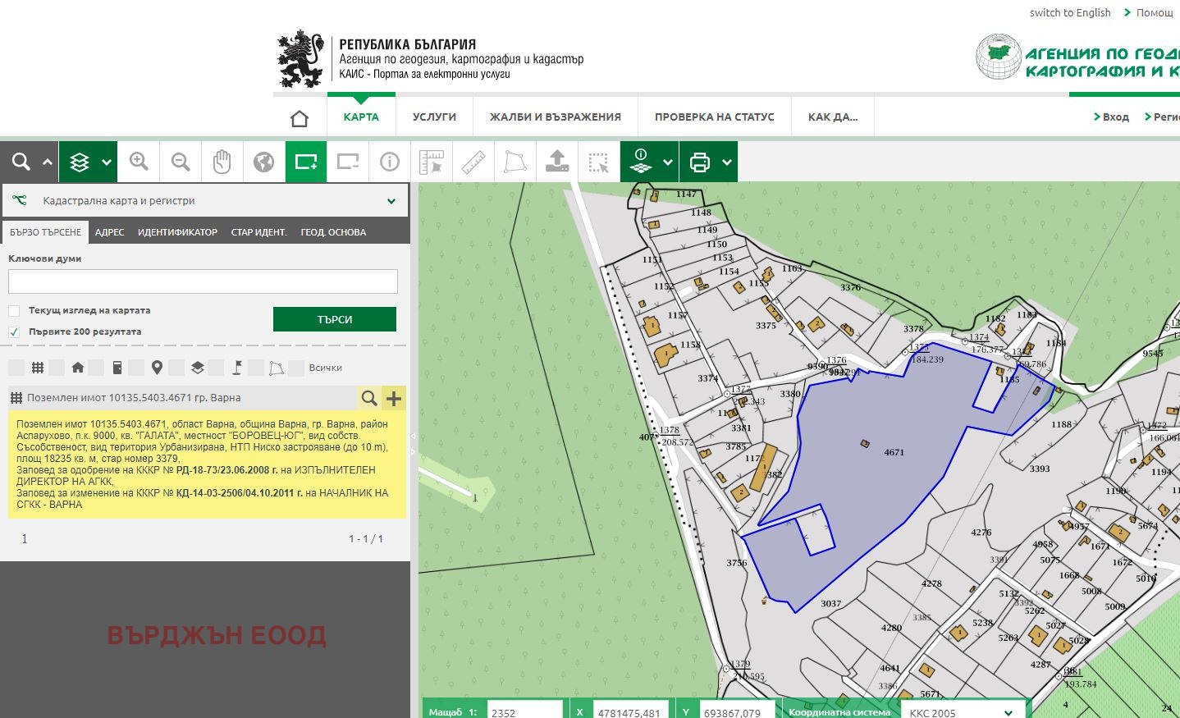The width and height of the screenshot is (1180, 718).
Task: Expand 'Кадастрална карта и регистри' dropdown
Action: pos(391,201)
